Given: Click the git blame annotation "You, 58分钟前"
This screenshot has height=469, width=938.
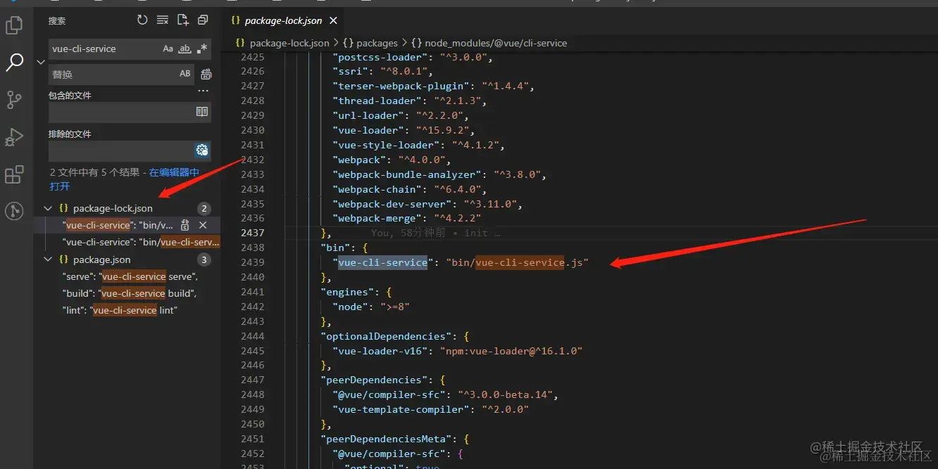Looking at the screenshot, I should [408, 233].
